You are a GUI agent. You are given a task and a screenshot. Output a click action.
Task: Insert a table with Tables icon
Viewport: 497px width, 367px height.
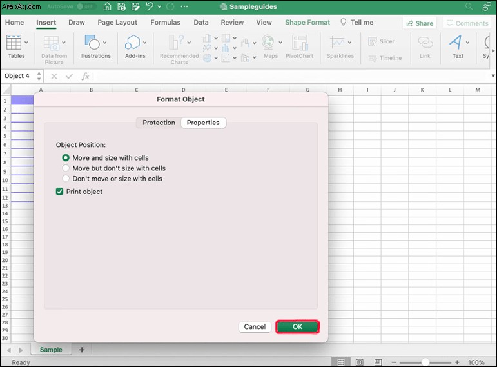click(14, 43)
